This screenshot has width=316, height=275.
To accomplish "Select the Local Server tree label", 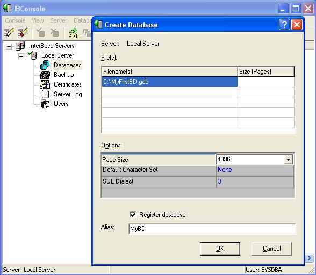I will point(58,55).
